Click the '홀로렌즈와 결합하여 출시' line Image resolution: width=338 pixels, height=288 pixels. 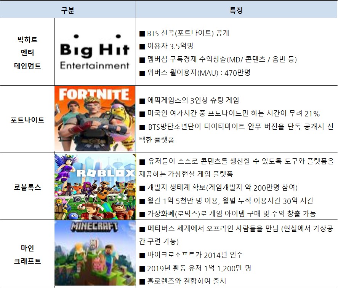[x=183, y=281]
